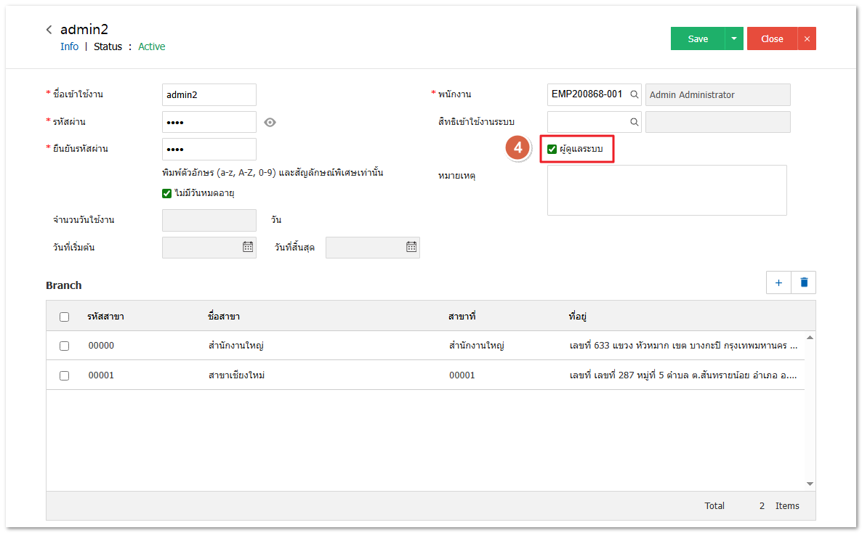The width and height of the screenshot is (862, 533).
Task: Open the start date calendar picker
Action: tap(247, 247)
